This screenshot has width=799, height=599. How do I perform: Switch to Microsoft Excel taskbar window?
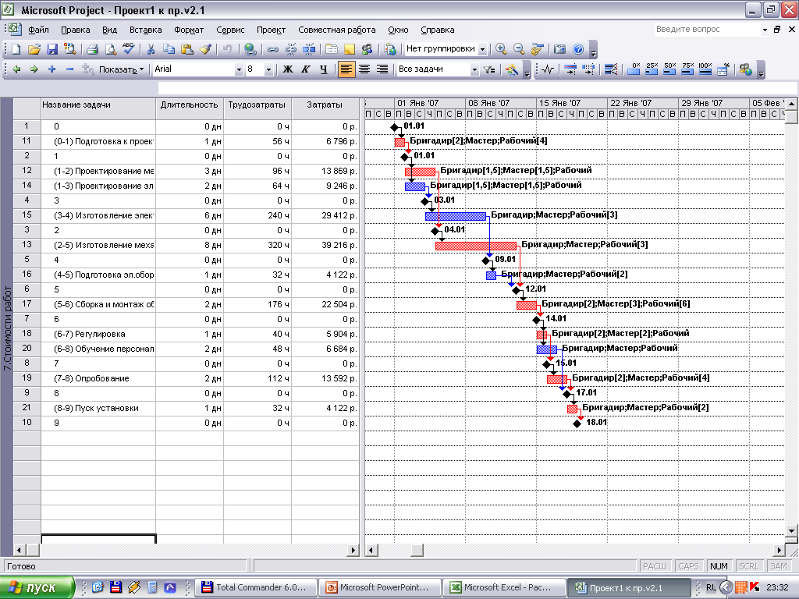[x=504, y=587]
